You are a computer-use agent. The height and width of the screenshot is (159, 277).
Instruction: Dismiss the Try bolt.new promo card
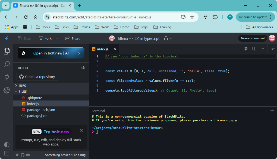pos(81,130)
